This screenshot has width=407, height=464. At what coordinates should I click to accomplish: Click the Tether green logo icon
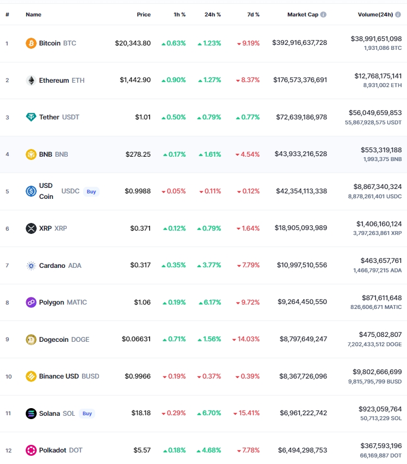[x=31, y=117]
